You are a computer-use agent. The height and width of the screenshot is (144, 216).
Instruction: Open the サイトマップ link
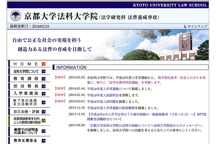click(197, 26)
